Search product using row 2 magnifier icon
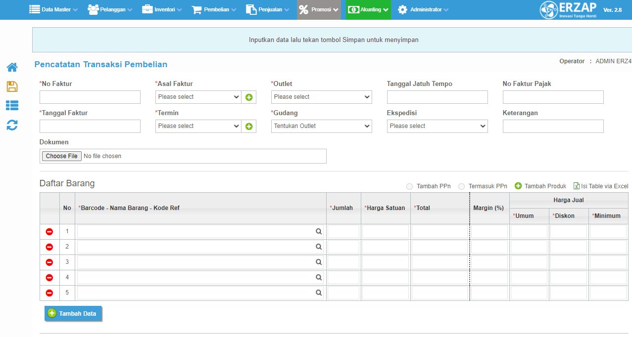632x337 pixels. 319,247
